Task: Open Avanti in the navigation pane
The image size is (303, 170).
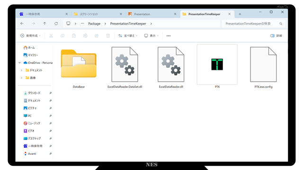Action: pos(30,153)
